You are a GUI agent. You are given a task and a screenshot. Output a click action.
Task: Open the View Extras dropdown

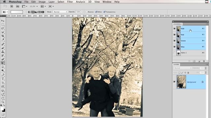coord(24,6)
